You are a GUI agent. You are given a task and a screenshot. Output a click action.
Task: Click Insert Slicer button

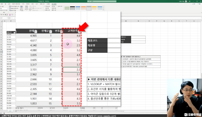21,8
